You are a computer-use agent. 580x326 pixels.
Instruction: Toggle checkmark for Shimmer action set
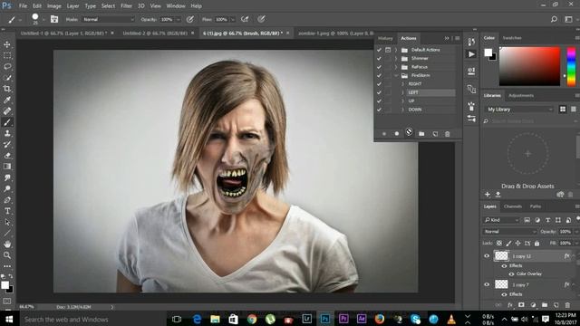[379, 58]
